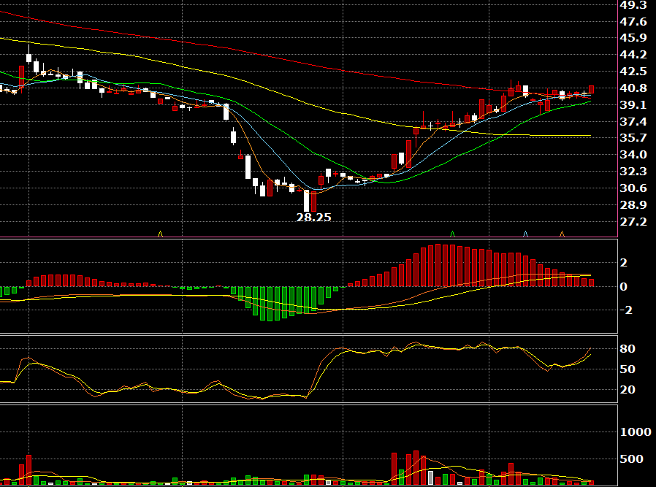Click the deepest green MACD histogram bar
This screenshot has height=487, width=656.
[x=270, y=304]
